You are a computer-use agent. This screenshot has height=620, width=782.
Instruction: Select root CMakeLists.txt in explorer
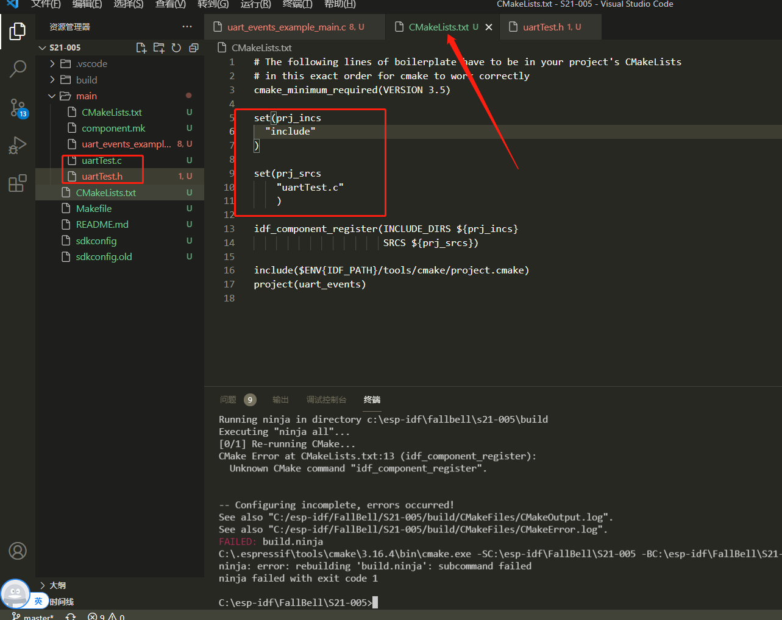(106, 192)
